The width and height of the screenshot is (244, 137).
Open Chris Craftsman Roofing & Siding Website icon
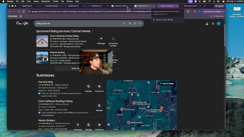[x=99, y=106]
